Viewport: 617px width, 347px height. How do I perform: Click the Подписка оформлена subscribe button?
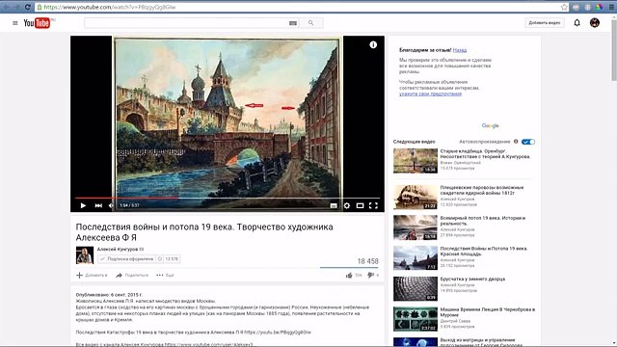tap(126, 259)
